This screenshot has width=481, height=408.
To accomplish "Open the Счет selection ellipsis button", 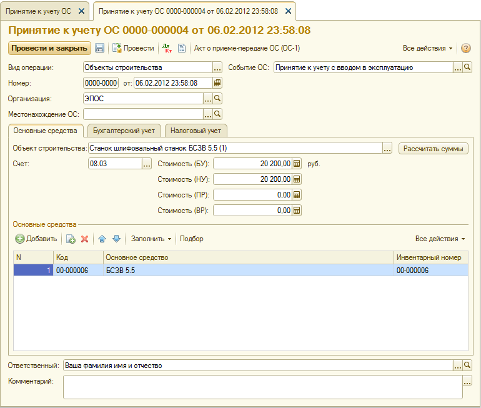I will (x=147, y=164).
